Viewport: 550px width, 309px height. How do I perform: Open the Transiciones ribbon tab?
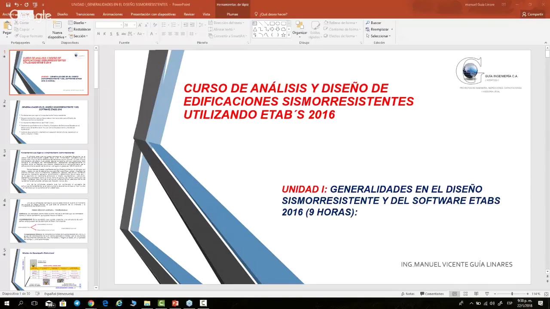85,14
